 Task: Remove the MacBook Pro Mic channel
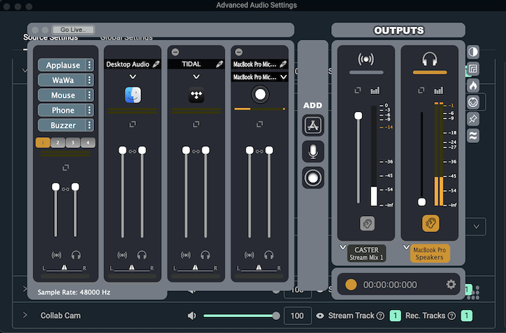[x=239, y=52]
